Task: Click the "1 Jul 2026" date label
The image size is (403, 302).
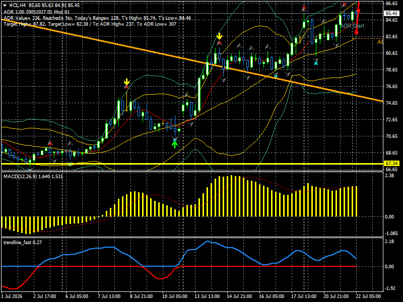Action: tap(12, 296)
